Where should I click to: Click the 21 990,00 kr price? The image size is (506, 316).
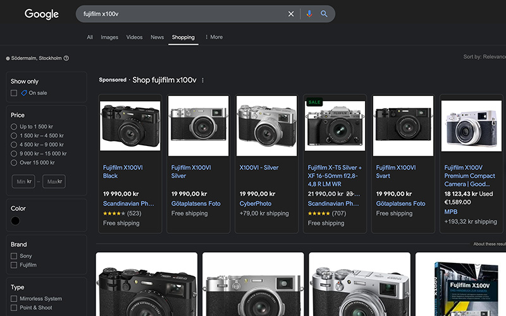[x=325, y=194]
